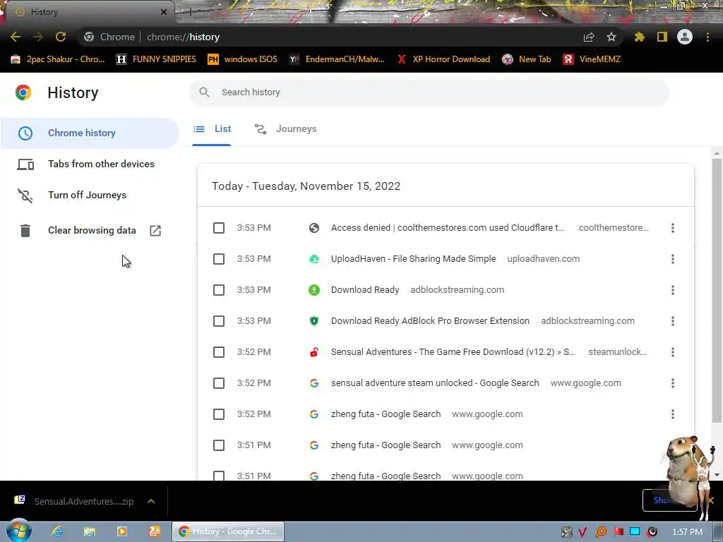
Task: Open the Windows Start button
Action: tap(19, 531)
